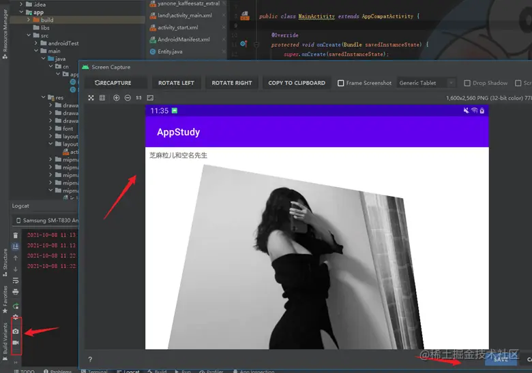
Task: Expand the androidTest folder chevron
Action: click(x=36, y=43)
